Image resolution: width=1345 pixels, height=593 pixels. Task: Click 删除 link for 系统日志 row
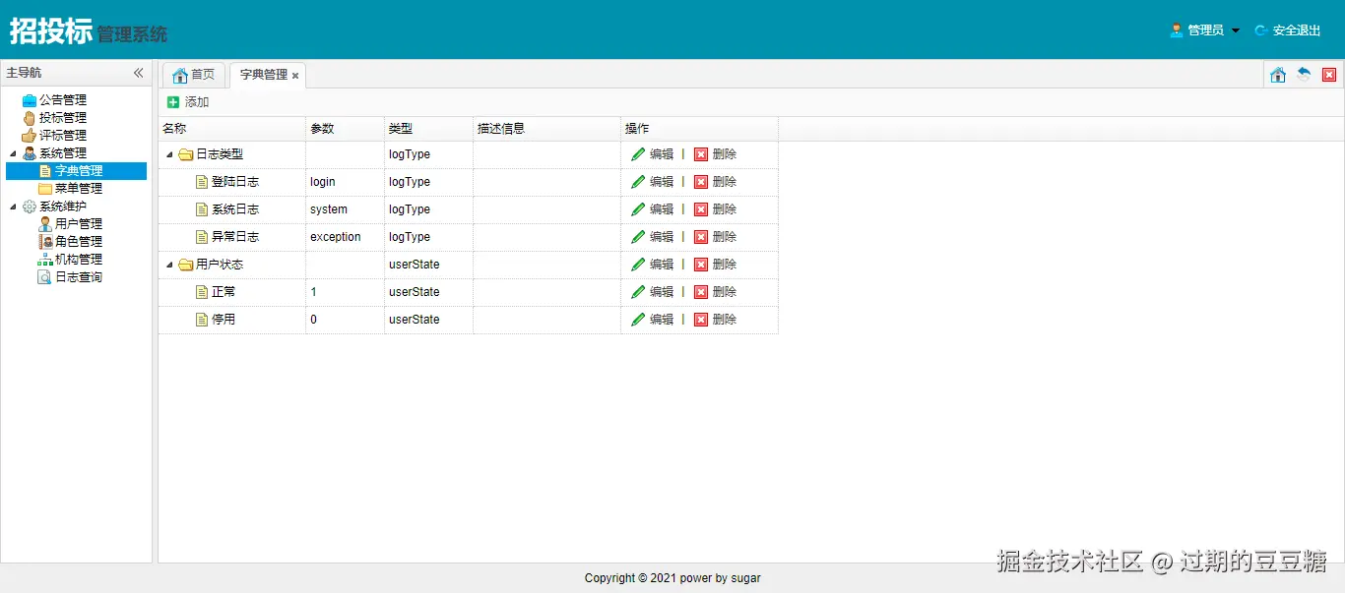click(725, 209)
